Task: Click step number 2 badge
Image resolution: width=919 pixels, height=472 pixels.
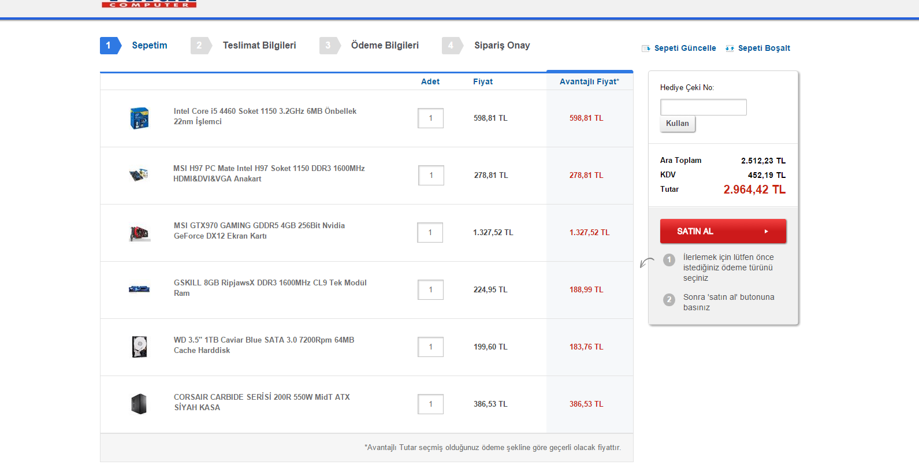Action: point(201,46)
